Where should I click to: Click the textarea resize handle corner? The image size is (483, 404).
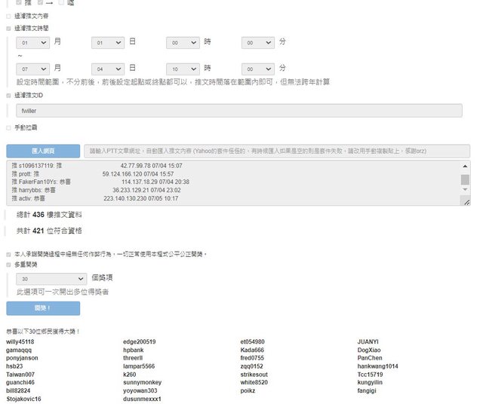[x=466, y=203]
